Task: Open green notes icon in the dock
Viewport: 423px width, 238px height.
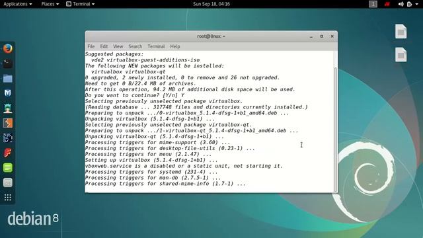Action: 8,167
